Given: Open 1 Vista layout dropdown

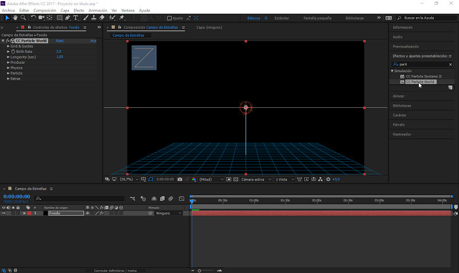Looking at the screenshot, I should (284, 180).
